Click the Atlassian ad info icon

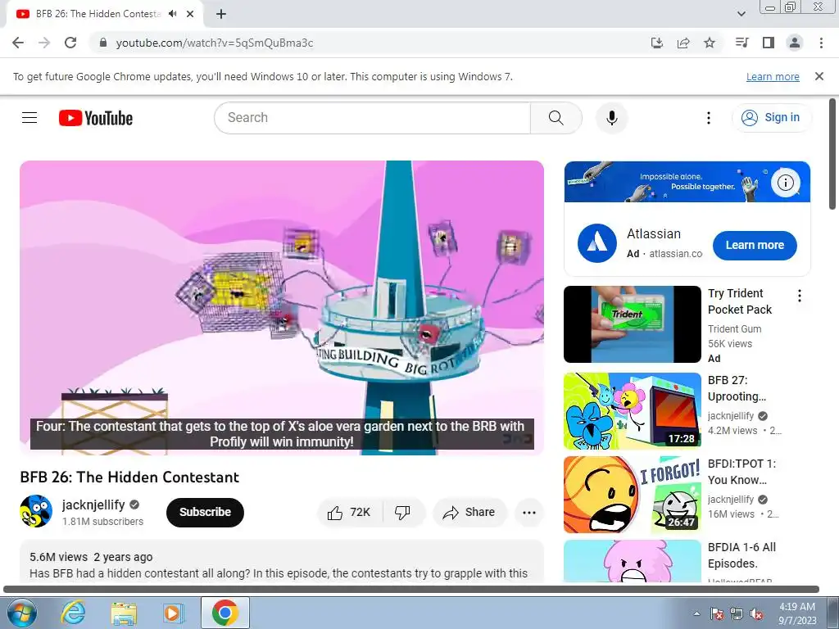click(x=785, y=183)
